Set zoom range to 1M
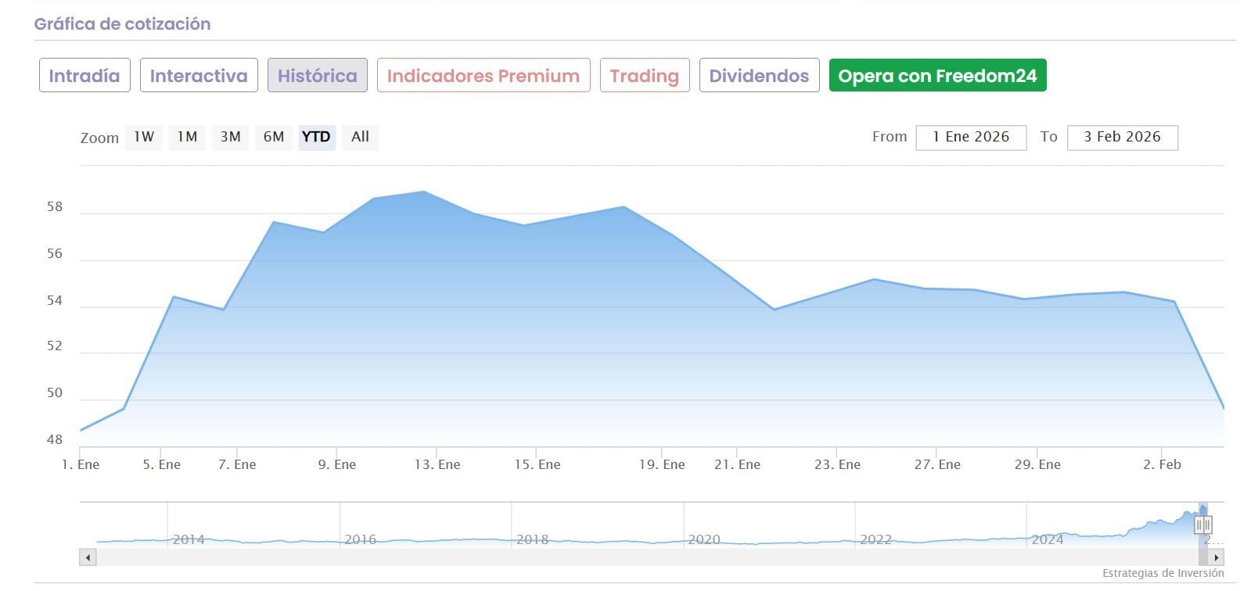 (187, 137)
